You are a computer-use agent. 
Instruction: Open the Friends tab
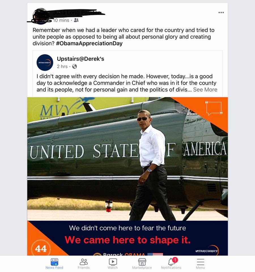(84, 264)
